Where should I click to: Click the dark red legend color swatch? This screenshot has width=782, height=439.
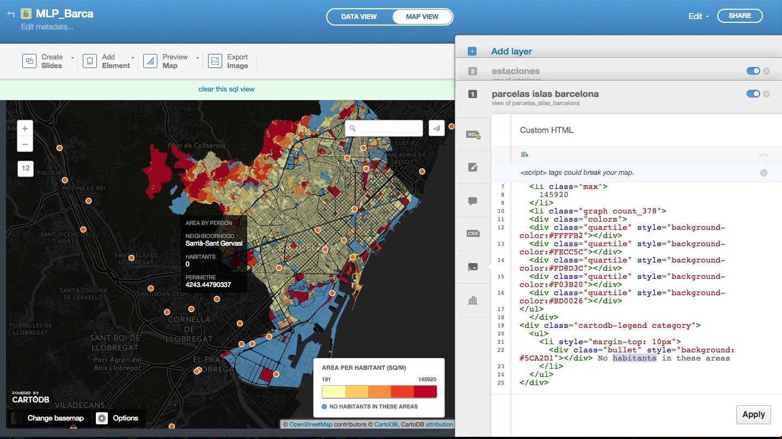pyautogui.click(x=425, y=392)
